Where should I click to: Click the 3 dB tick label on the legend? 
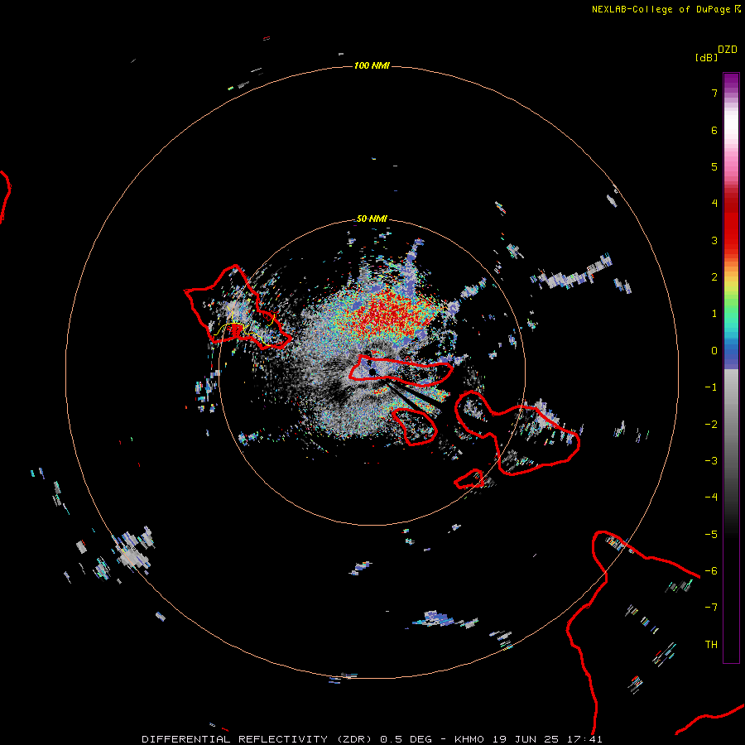coord(714,240)
